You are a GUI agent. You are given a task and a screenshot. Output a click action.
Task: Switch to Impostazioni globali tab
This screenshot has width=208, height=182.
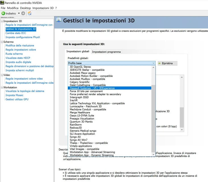coord(78,51)
